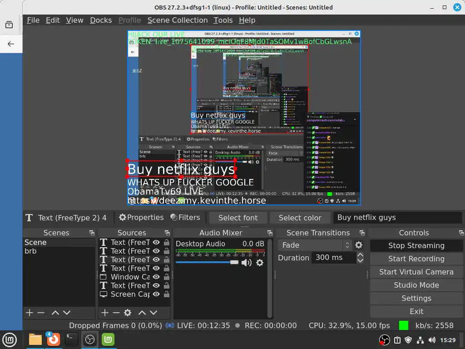
Task: Mute Desktop Audio speaker icon
Action: (247, 263)
